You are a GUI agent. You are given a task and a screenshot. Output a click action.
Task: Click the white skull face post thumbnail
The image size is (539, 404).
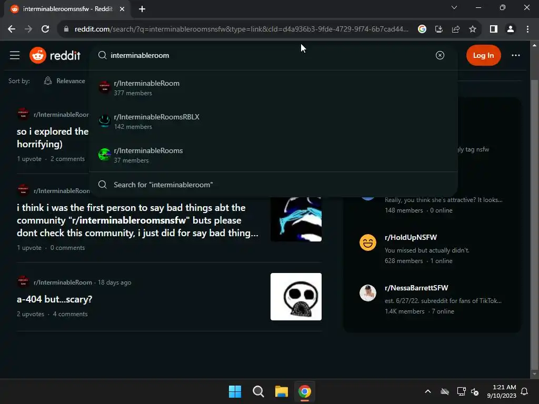(296, 297)
